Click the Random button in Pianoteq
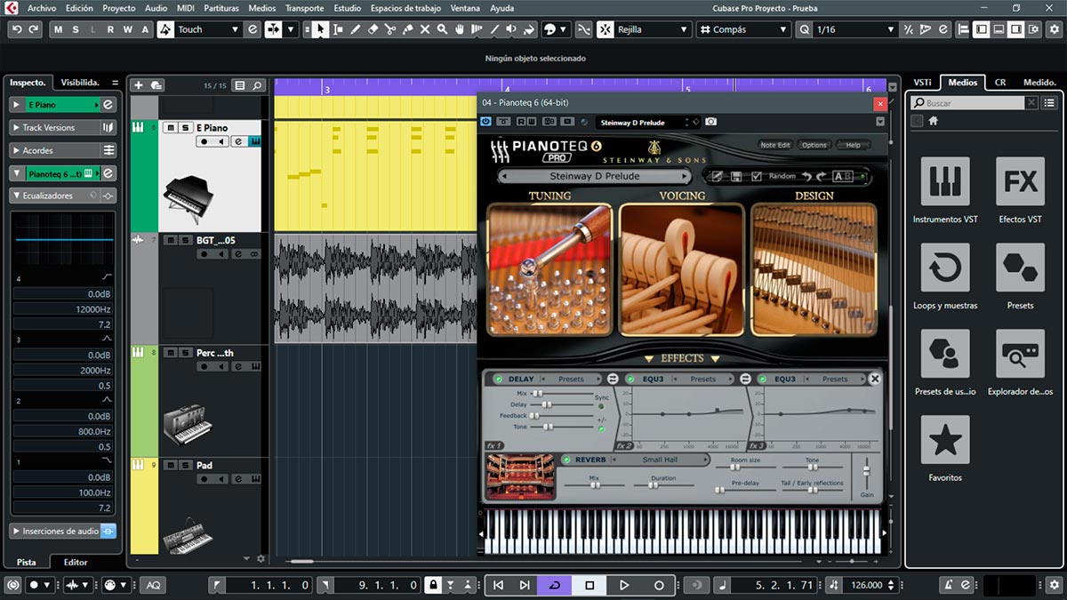1067x600 pixels. point(782,176)
